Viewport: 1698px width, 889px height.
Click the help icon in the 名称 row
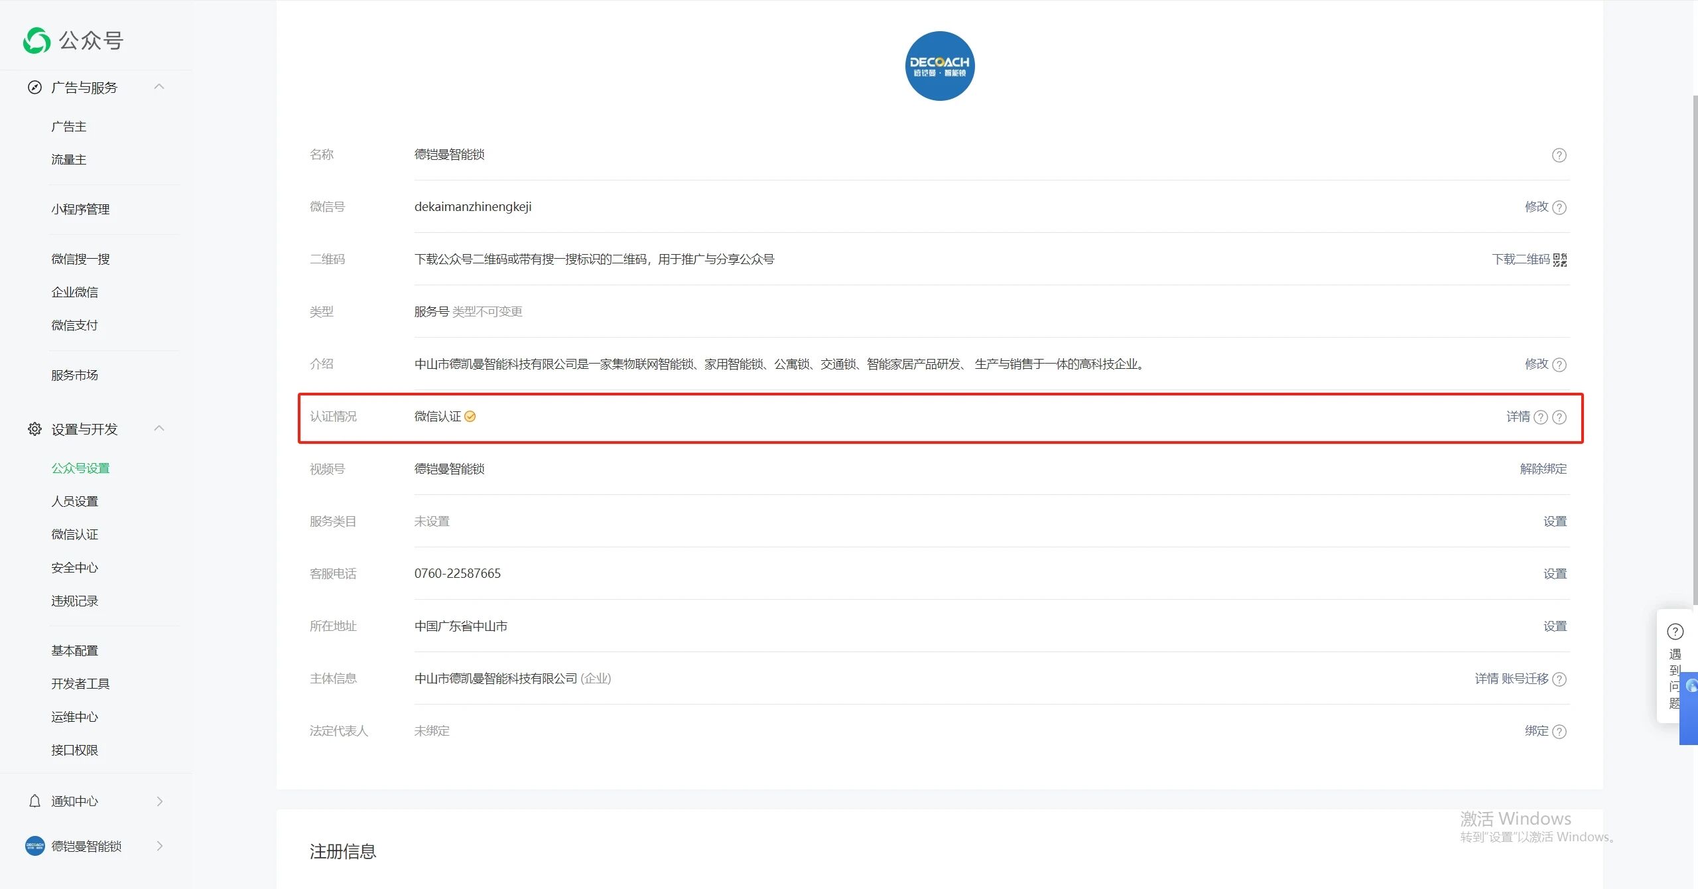pyautogui.click(x=1559, y=155)
